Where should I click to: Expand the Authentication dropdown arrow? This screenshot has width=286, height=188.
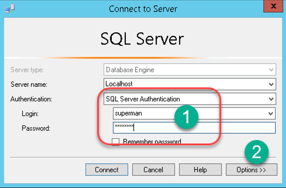click(x=271, y=99)
